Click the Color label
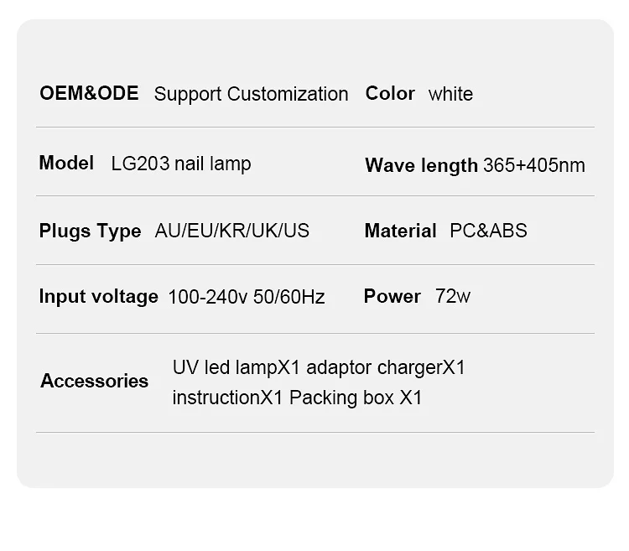The width and height of the screenshot is (629, 551). 390,93
